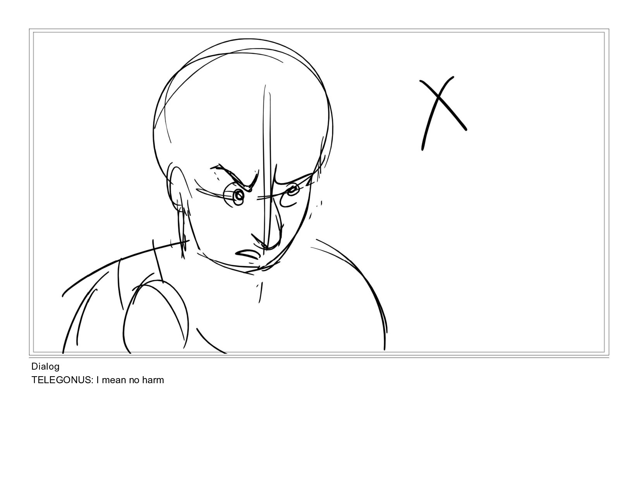Click the 'TELEGONUS: I mean no harm' dialog line
This screenshot has height=494, width=639.
(98, 380)
